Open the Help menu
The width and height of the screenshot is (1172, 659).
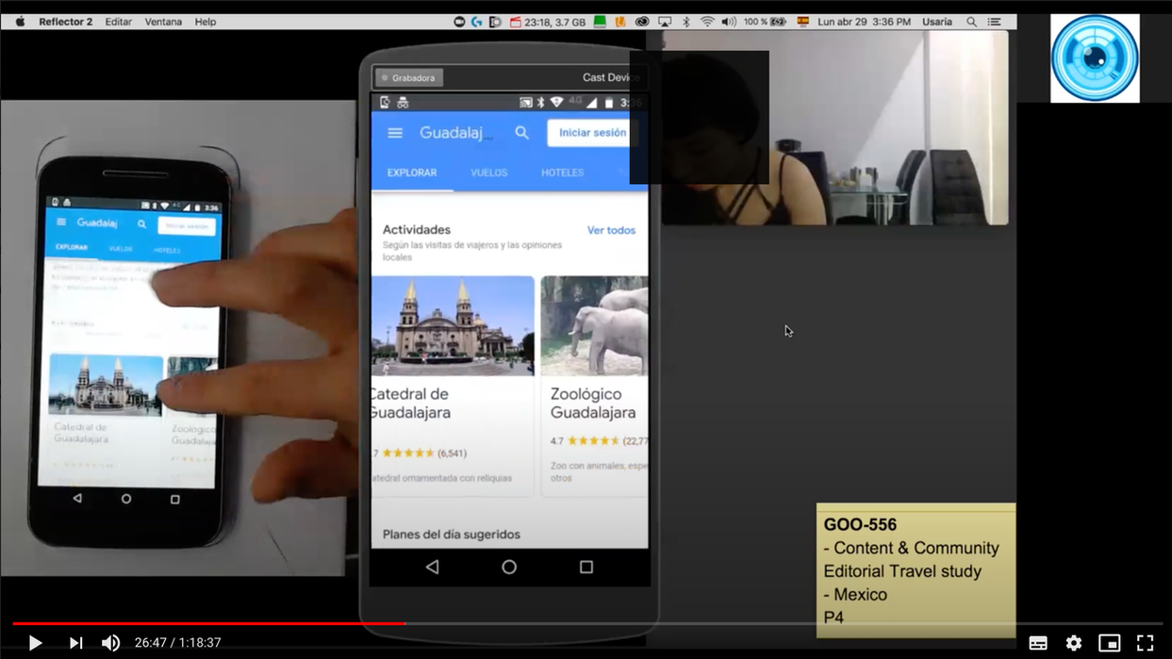point(206,22)
